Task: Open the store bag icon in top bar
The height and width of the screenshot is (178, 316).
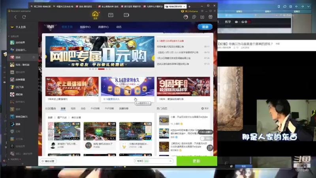Action: click(x=111, y=15)
